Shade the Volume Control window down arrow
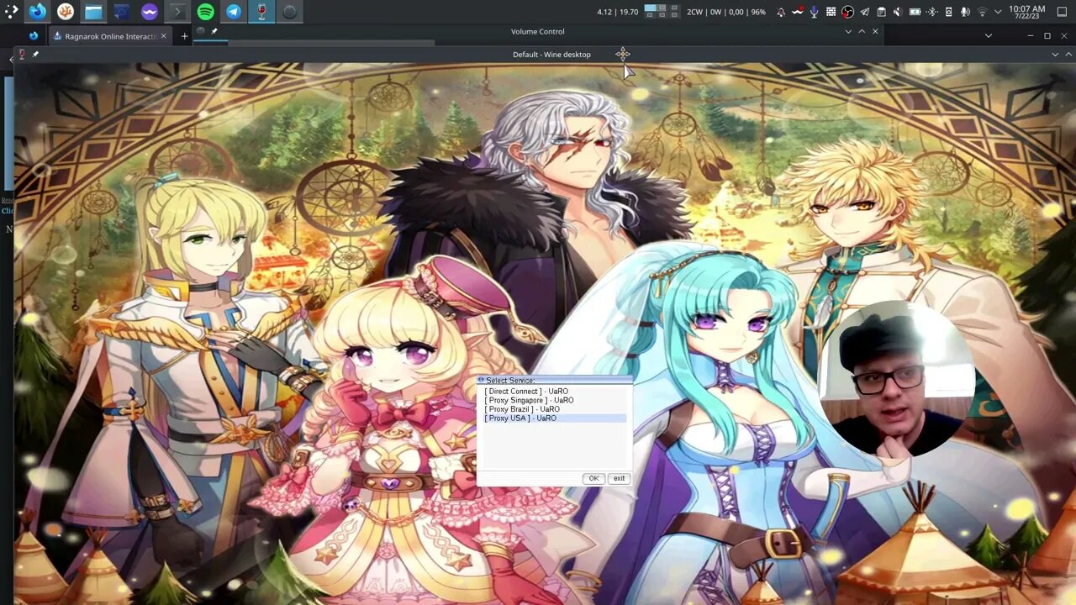1076x605 pixels. point(848,31)
